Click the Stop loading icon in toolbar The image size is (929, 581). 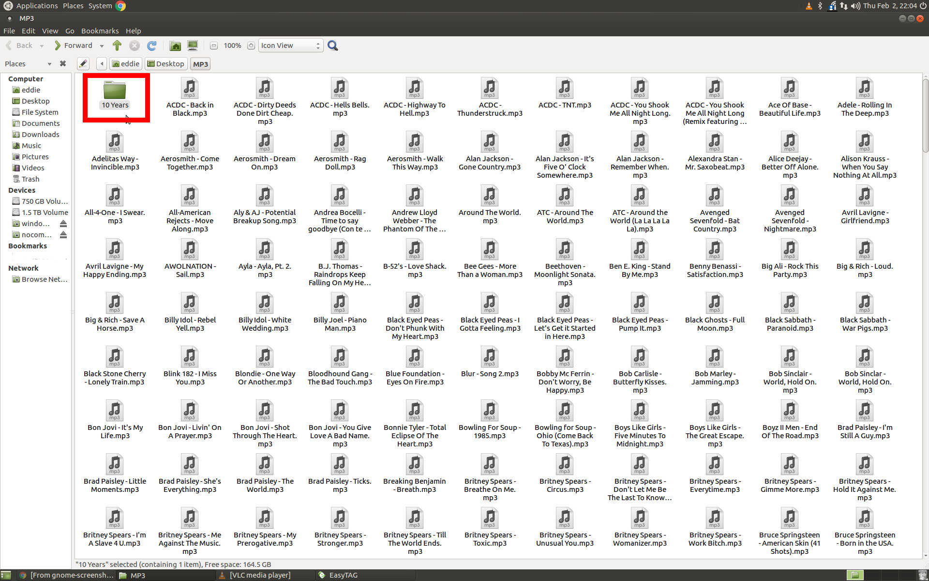[x=135, y=46]
